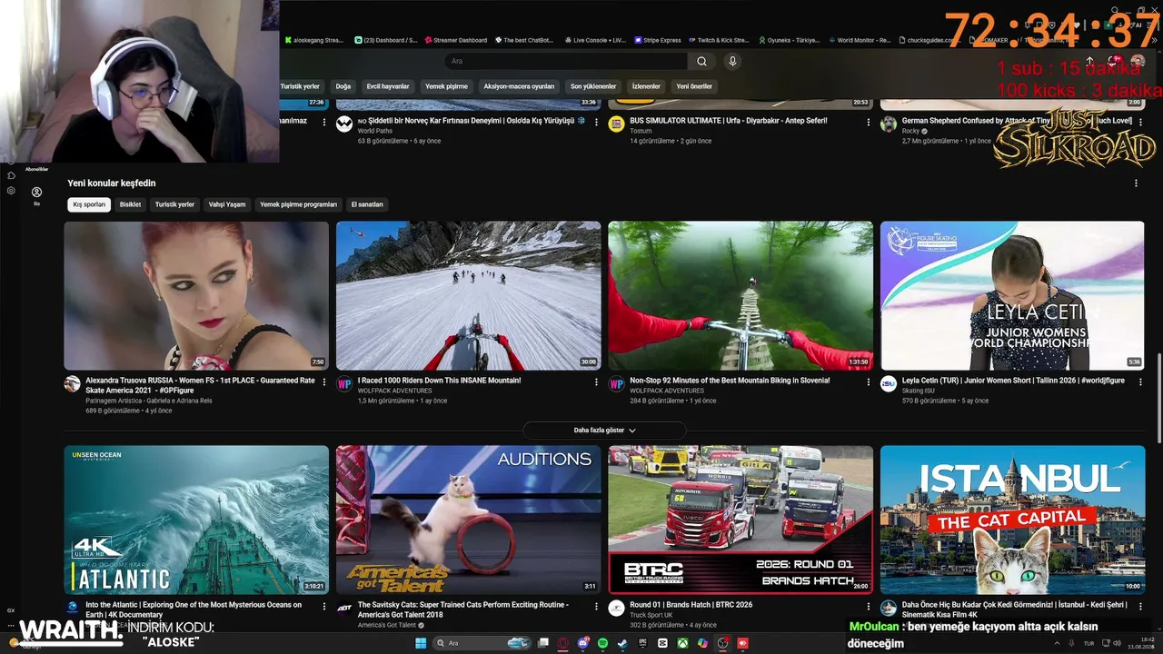
Task: Play the Slovenia mountain biking forest thumbnail
Action: point(741,296)
